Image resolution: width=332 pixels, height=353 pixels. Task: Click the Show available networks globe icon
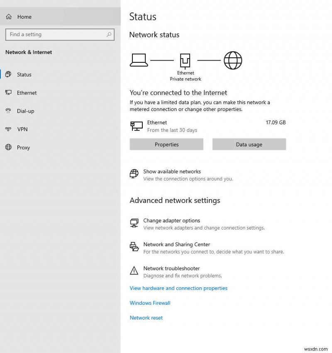(134, 174)
